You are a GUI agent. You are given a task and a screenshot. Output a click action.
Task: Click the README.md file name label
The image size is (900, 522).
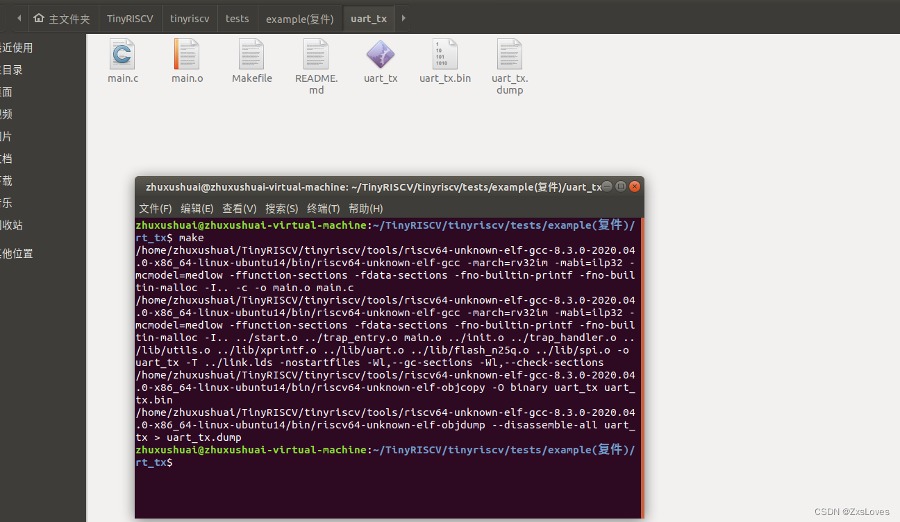(x=317, y=84)
